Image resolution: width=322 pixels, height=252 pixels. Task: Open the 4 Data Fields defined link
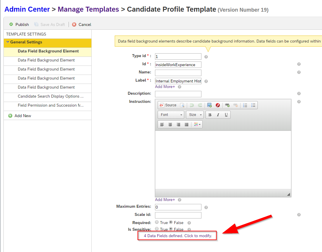click(x=178, y=236)
